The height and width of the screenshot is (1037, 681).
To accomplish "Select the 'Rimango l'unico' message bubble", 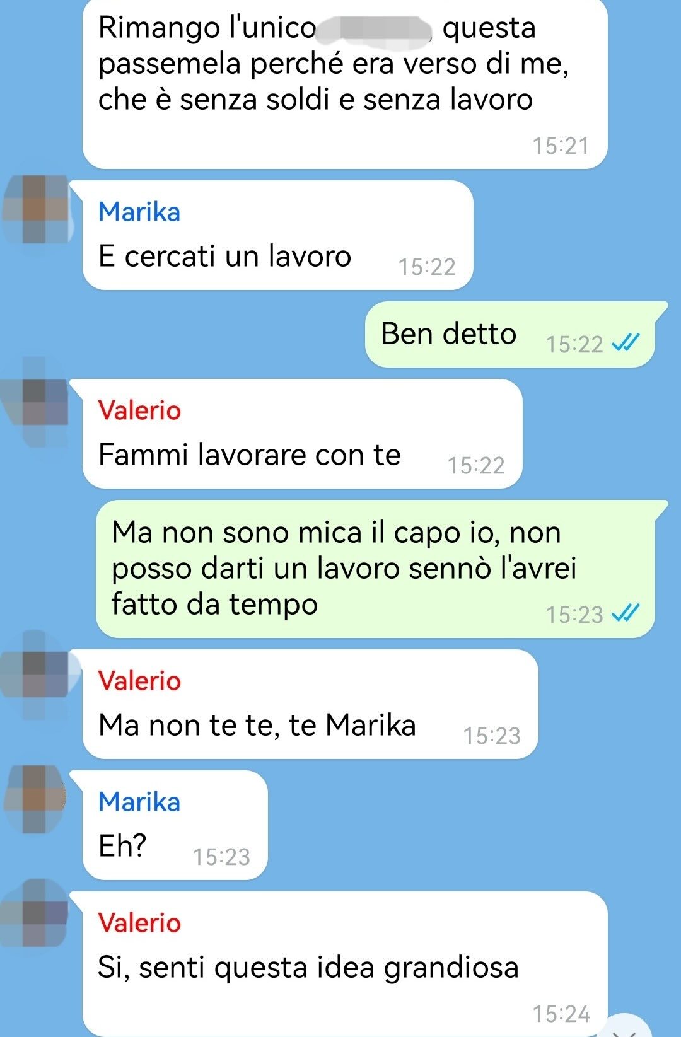I will coord(345,83).
